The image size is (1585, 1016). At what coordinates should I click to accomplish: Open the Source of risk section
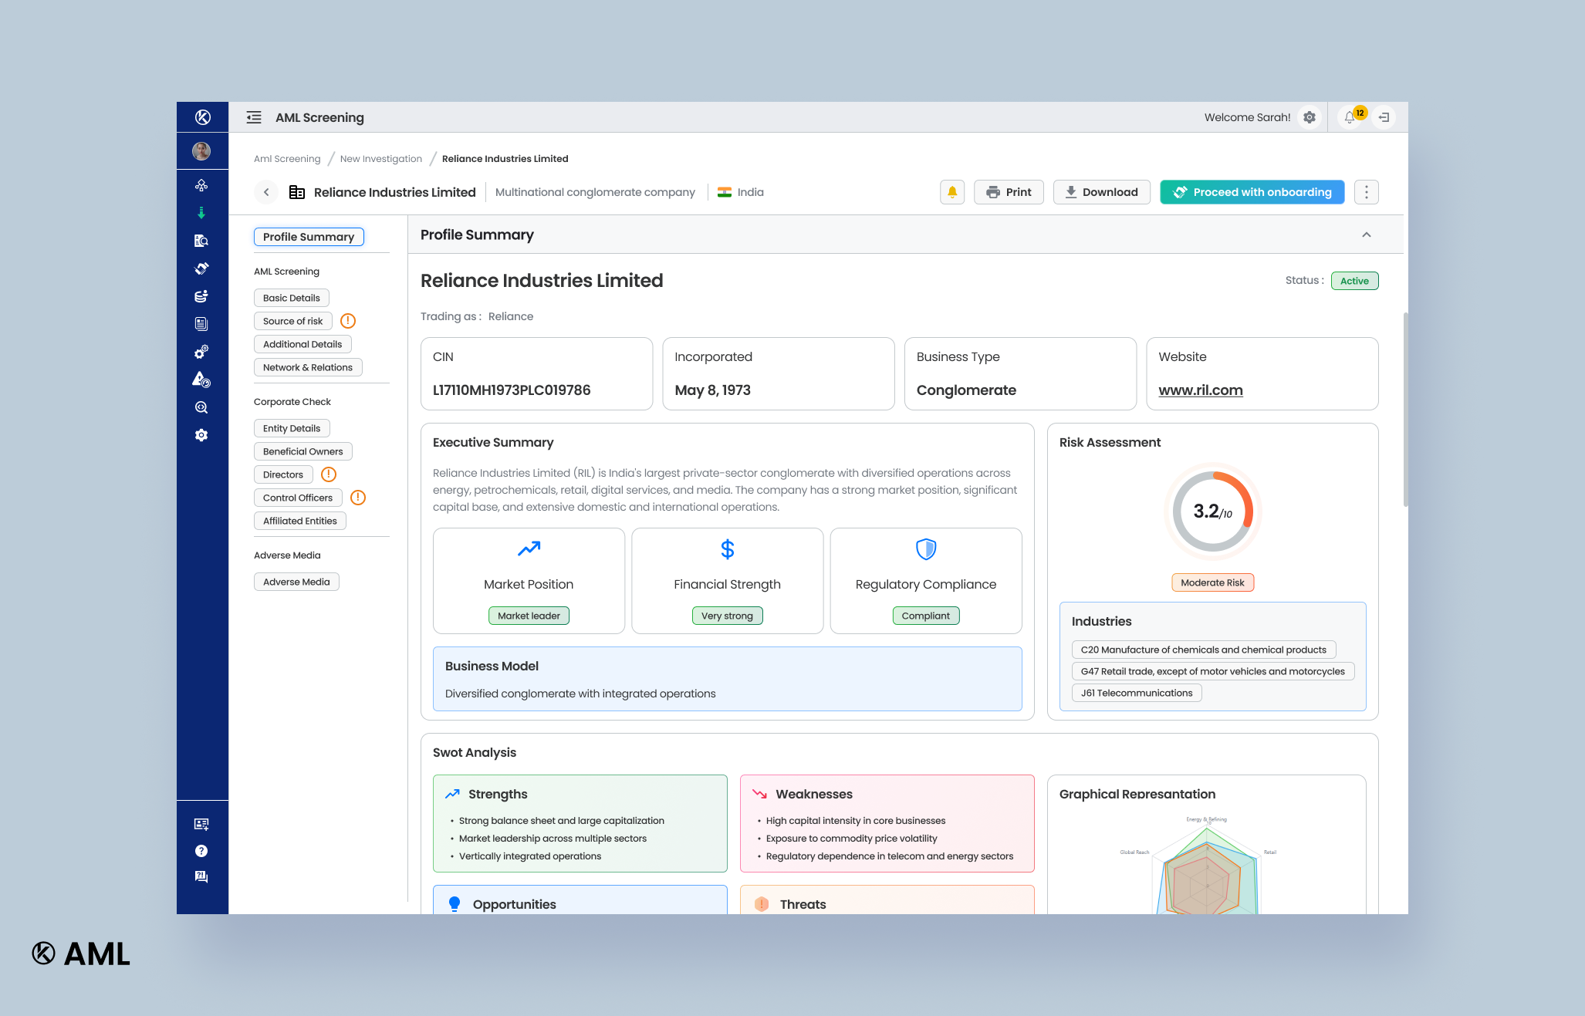pyautogui.click(x=293, y=321)
